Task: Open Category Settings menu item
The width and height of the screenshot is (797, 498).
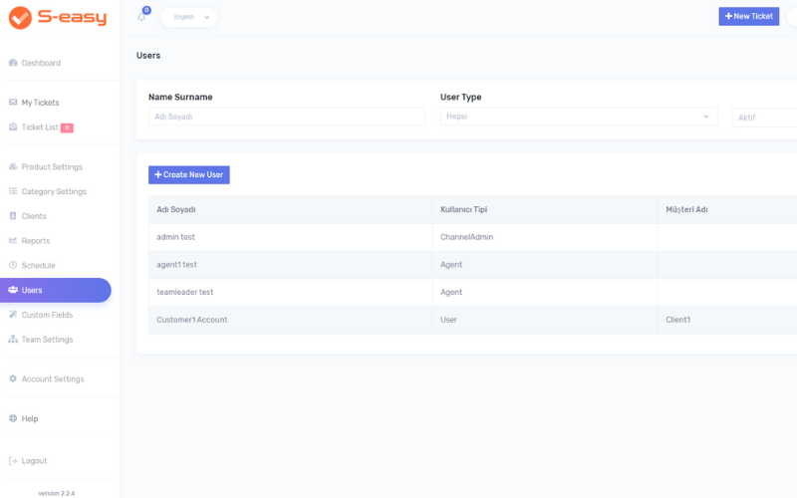Action: pos(56,191)
